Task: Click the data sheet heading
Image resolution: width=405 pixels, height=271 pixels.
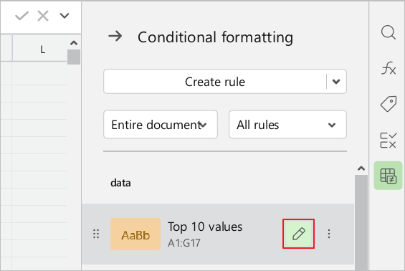Action: click(120, 183)
